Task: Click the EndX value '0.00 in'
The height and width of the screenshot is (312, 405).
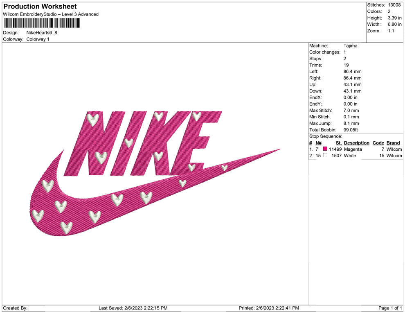Action: tap(351, 97)
